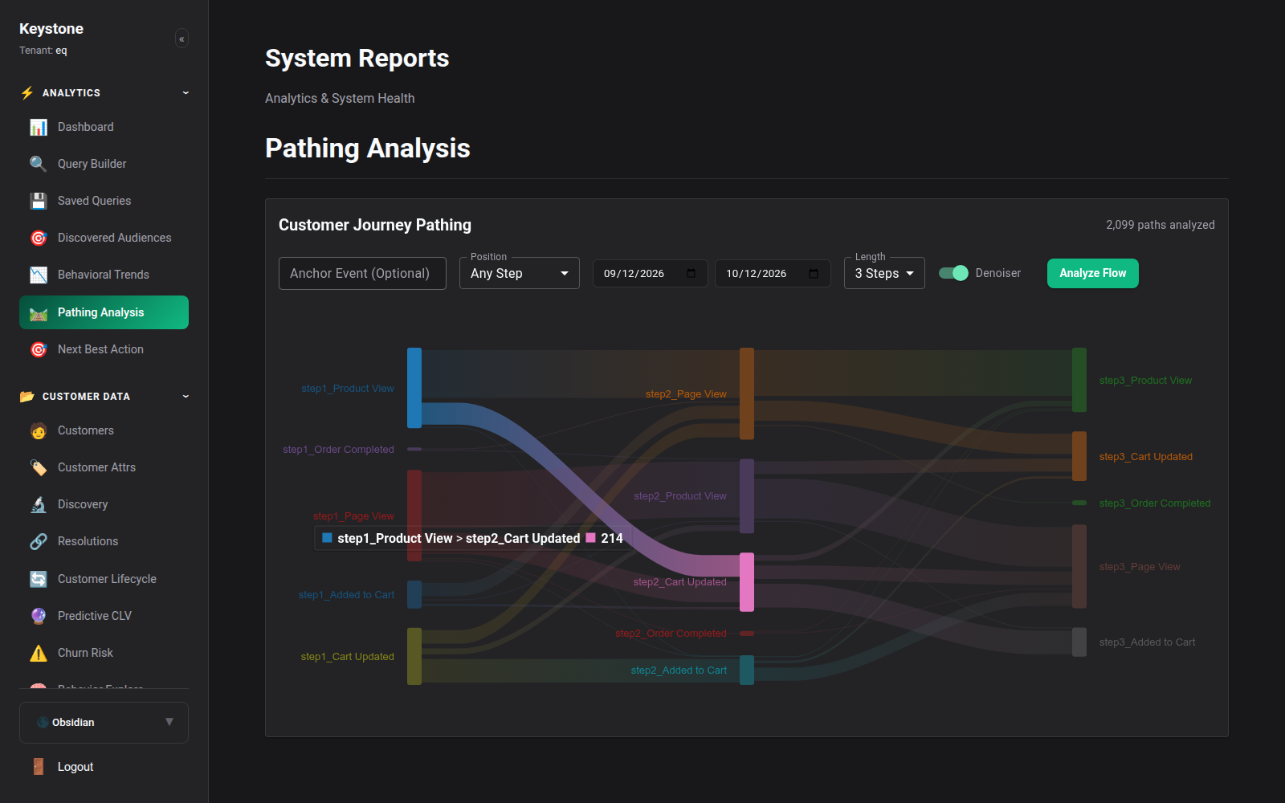The width and height of the screenshot is (1285, 803).
Task: Go to Customer Lifecycle page
Action: [x=104, y=579]
